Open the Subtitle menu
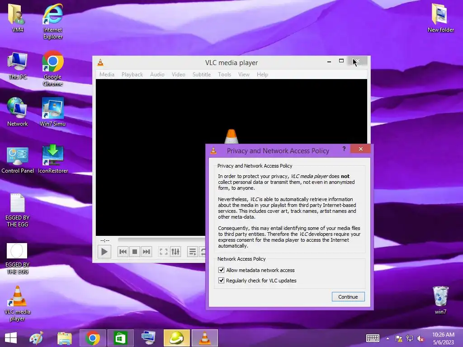 point(202,75)
